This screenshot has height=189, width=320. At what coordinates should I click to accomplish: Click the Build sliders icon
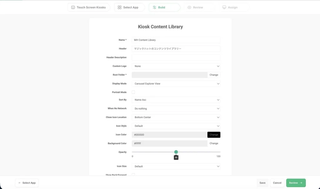(154, 7)
